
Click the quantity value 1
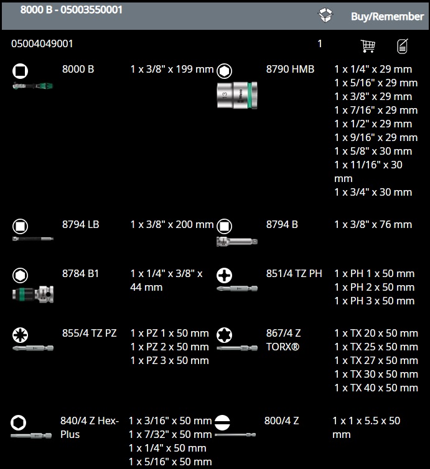tap(320, 43)
